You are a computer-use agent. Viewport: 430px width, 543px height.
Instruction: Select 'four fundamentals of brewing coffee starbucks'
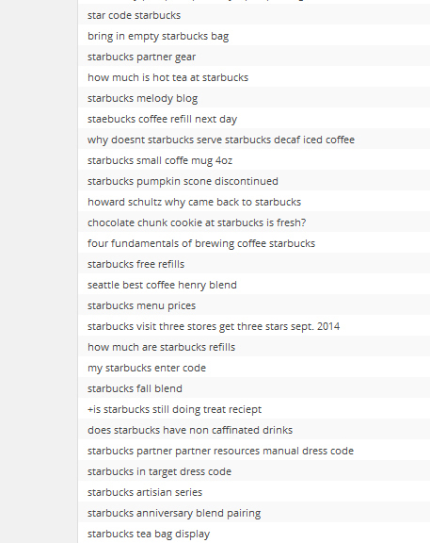pyautogui.click(x=201, y=243)
